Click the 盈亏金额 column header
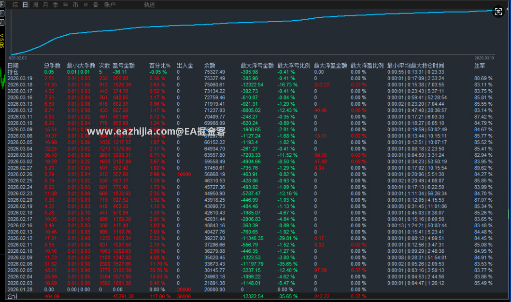 (124, 66)
